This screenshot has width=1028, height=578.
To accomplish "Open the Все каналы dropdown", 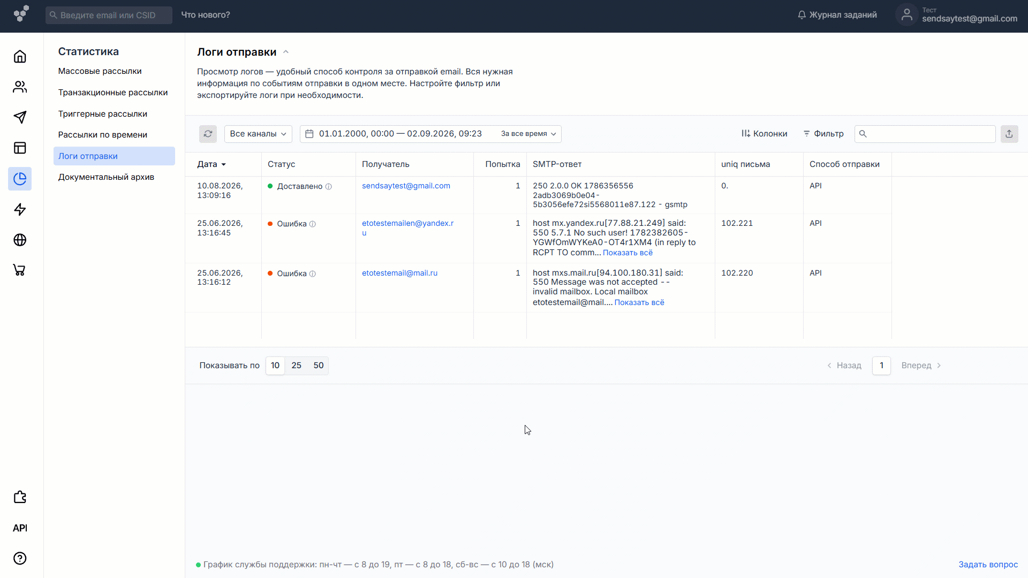I will pos(258,134).
